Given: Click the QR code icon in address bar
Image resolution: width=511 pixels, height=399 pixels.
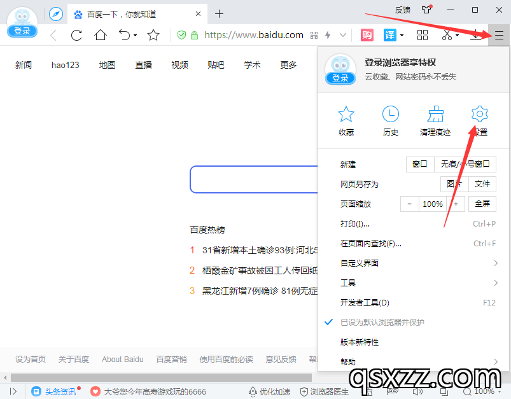Looking at the screenshot, I should click(314, 35).
